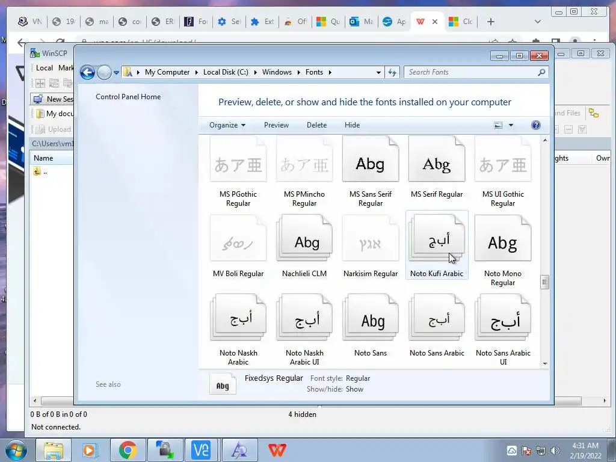
Task: Expand the Organize dropdown menu
Action: (x=227, y=125)
